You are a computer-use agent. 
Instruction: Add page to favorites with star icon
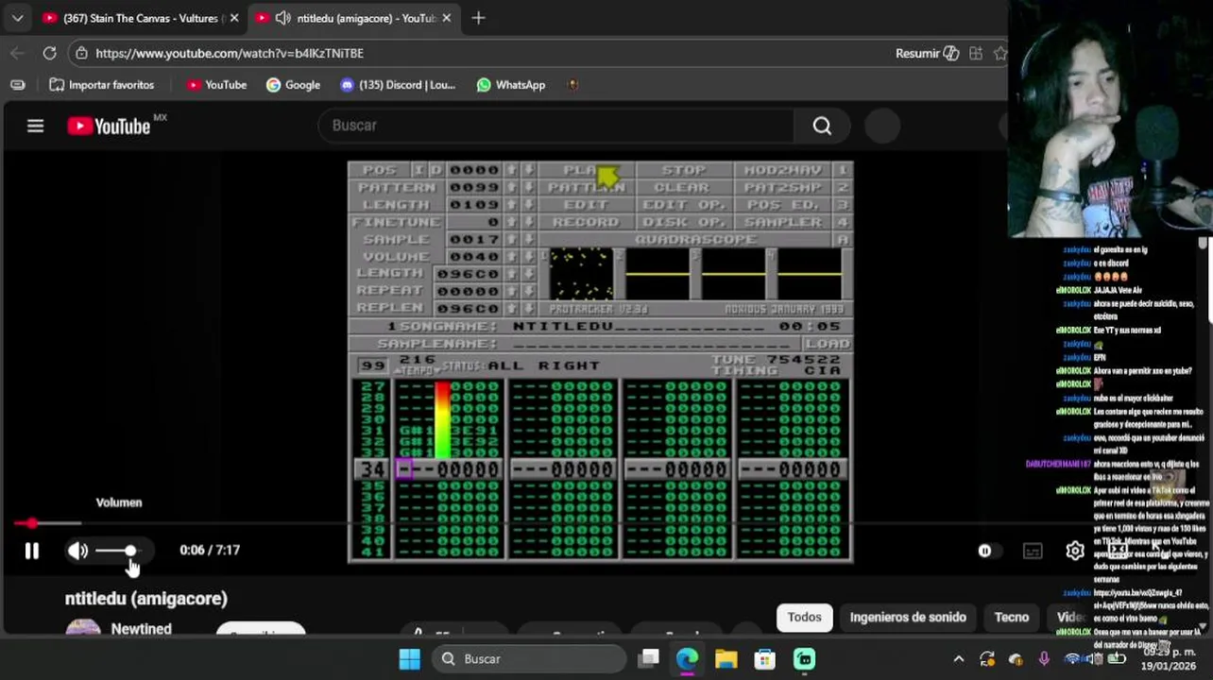pos(1000,53)
